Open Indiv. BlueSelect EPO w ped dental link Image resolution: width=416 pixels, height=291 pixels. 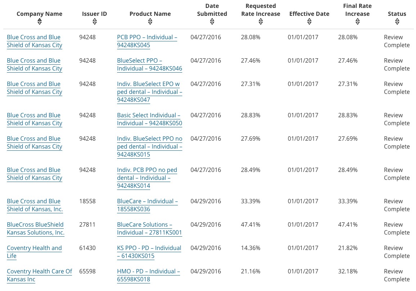(149, 92)
